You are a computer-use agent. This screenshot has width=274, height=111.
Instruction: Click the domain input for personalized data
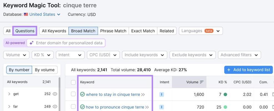[x=66, y=43]
